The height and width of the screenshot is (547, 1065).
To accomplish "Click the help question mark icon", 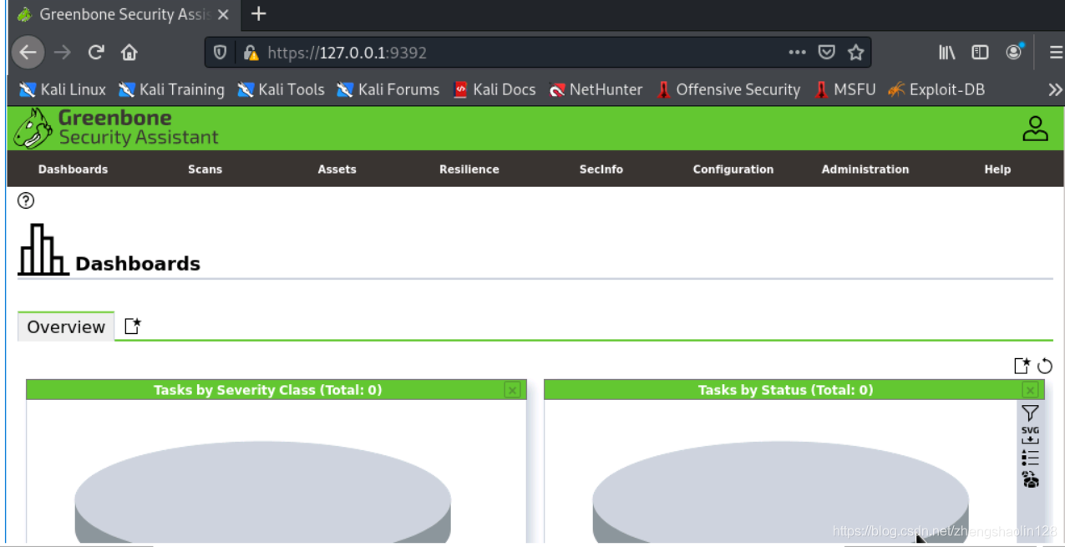I will point(26,200).
